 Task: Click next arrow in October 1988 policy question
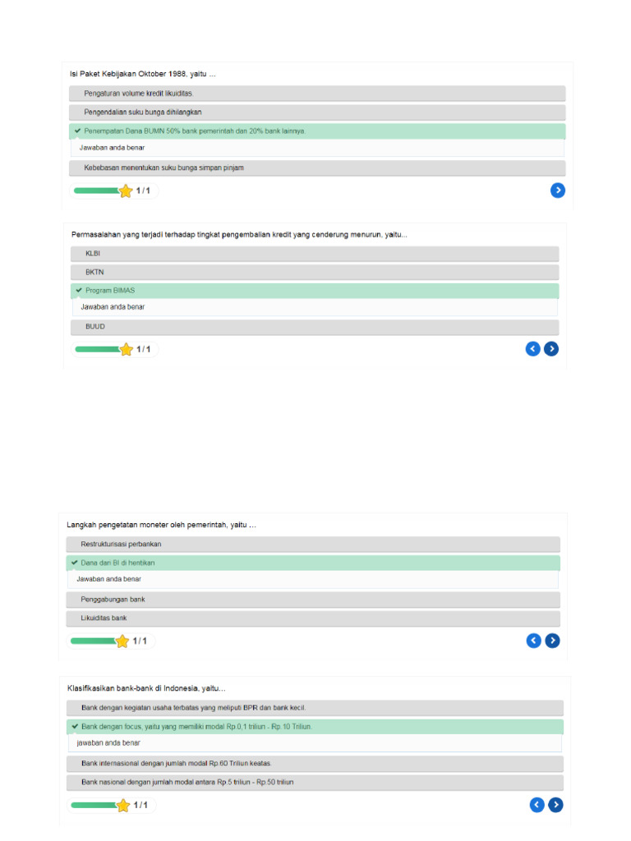[x=558, y=191]
